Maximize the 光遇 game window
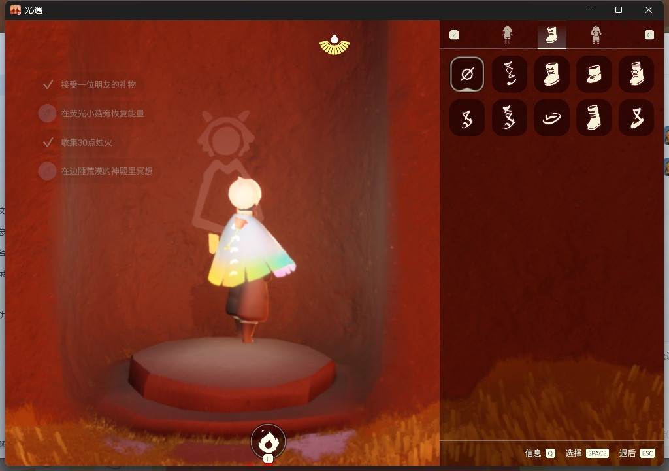The height and width of the screenshot is (471, 669). point(618,10)
